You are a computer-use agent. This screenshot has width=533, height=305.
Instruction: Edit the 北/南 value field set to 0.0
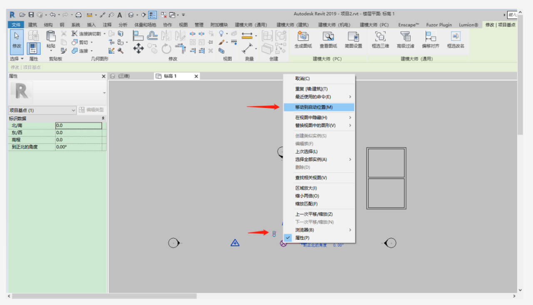[x=79, y=125]
